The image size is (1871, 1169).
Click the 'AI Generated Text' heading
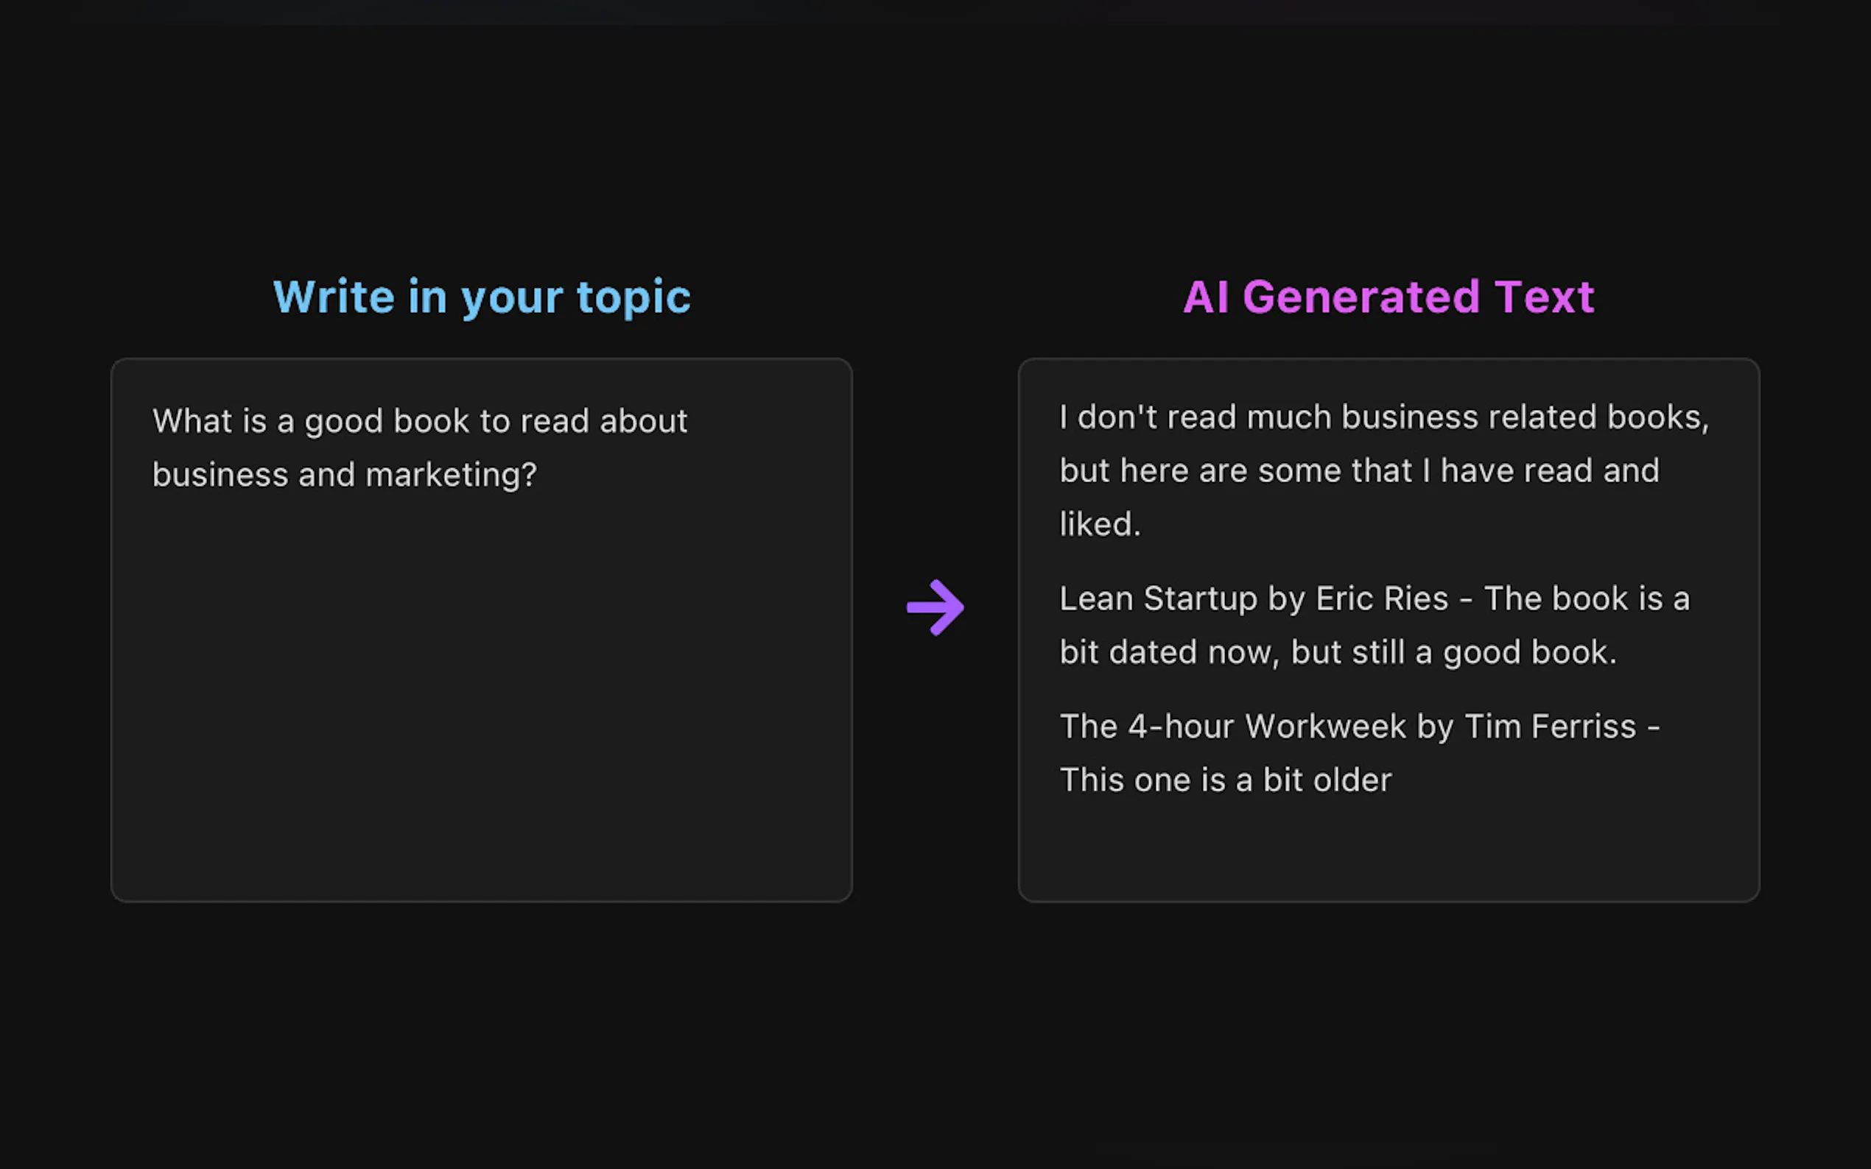pos(1389,297)
